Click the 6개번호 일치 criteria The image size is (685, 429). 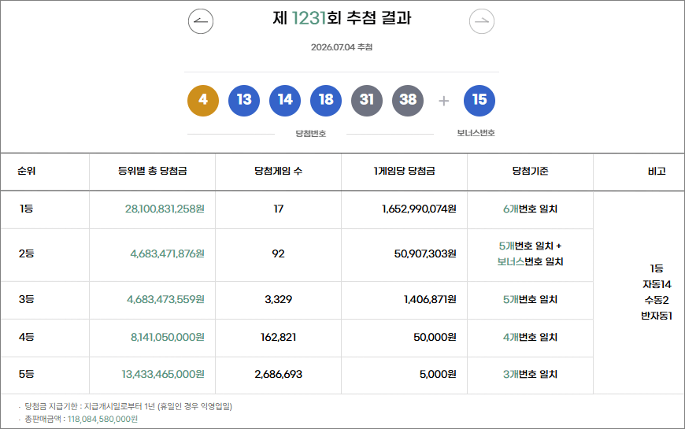530,209
